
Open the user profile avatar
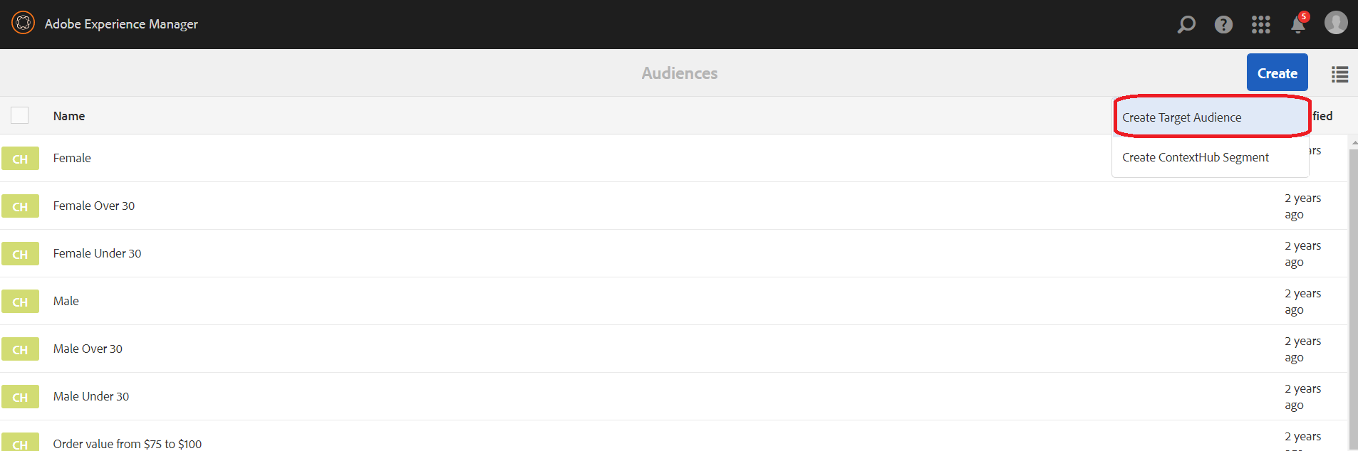point(1336,23)
